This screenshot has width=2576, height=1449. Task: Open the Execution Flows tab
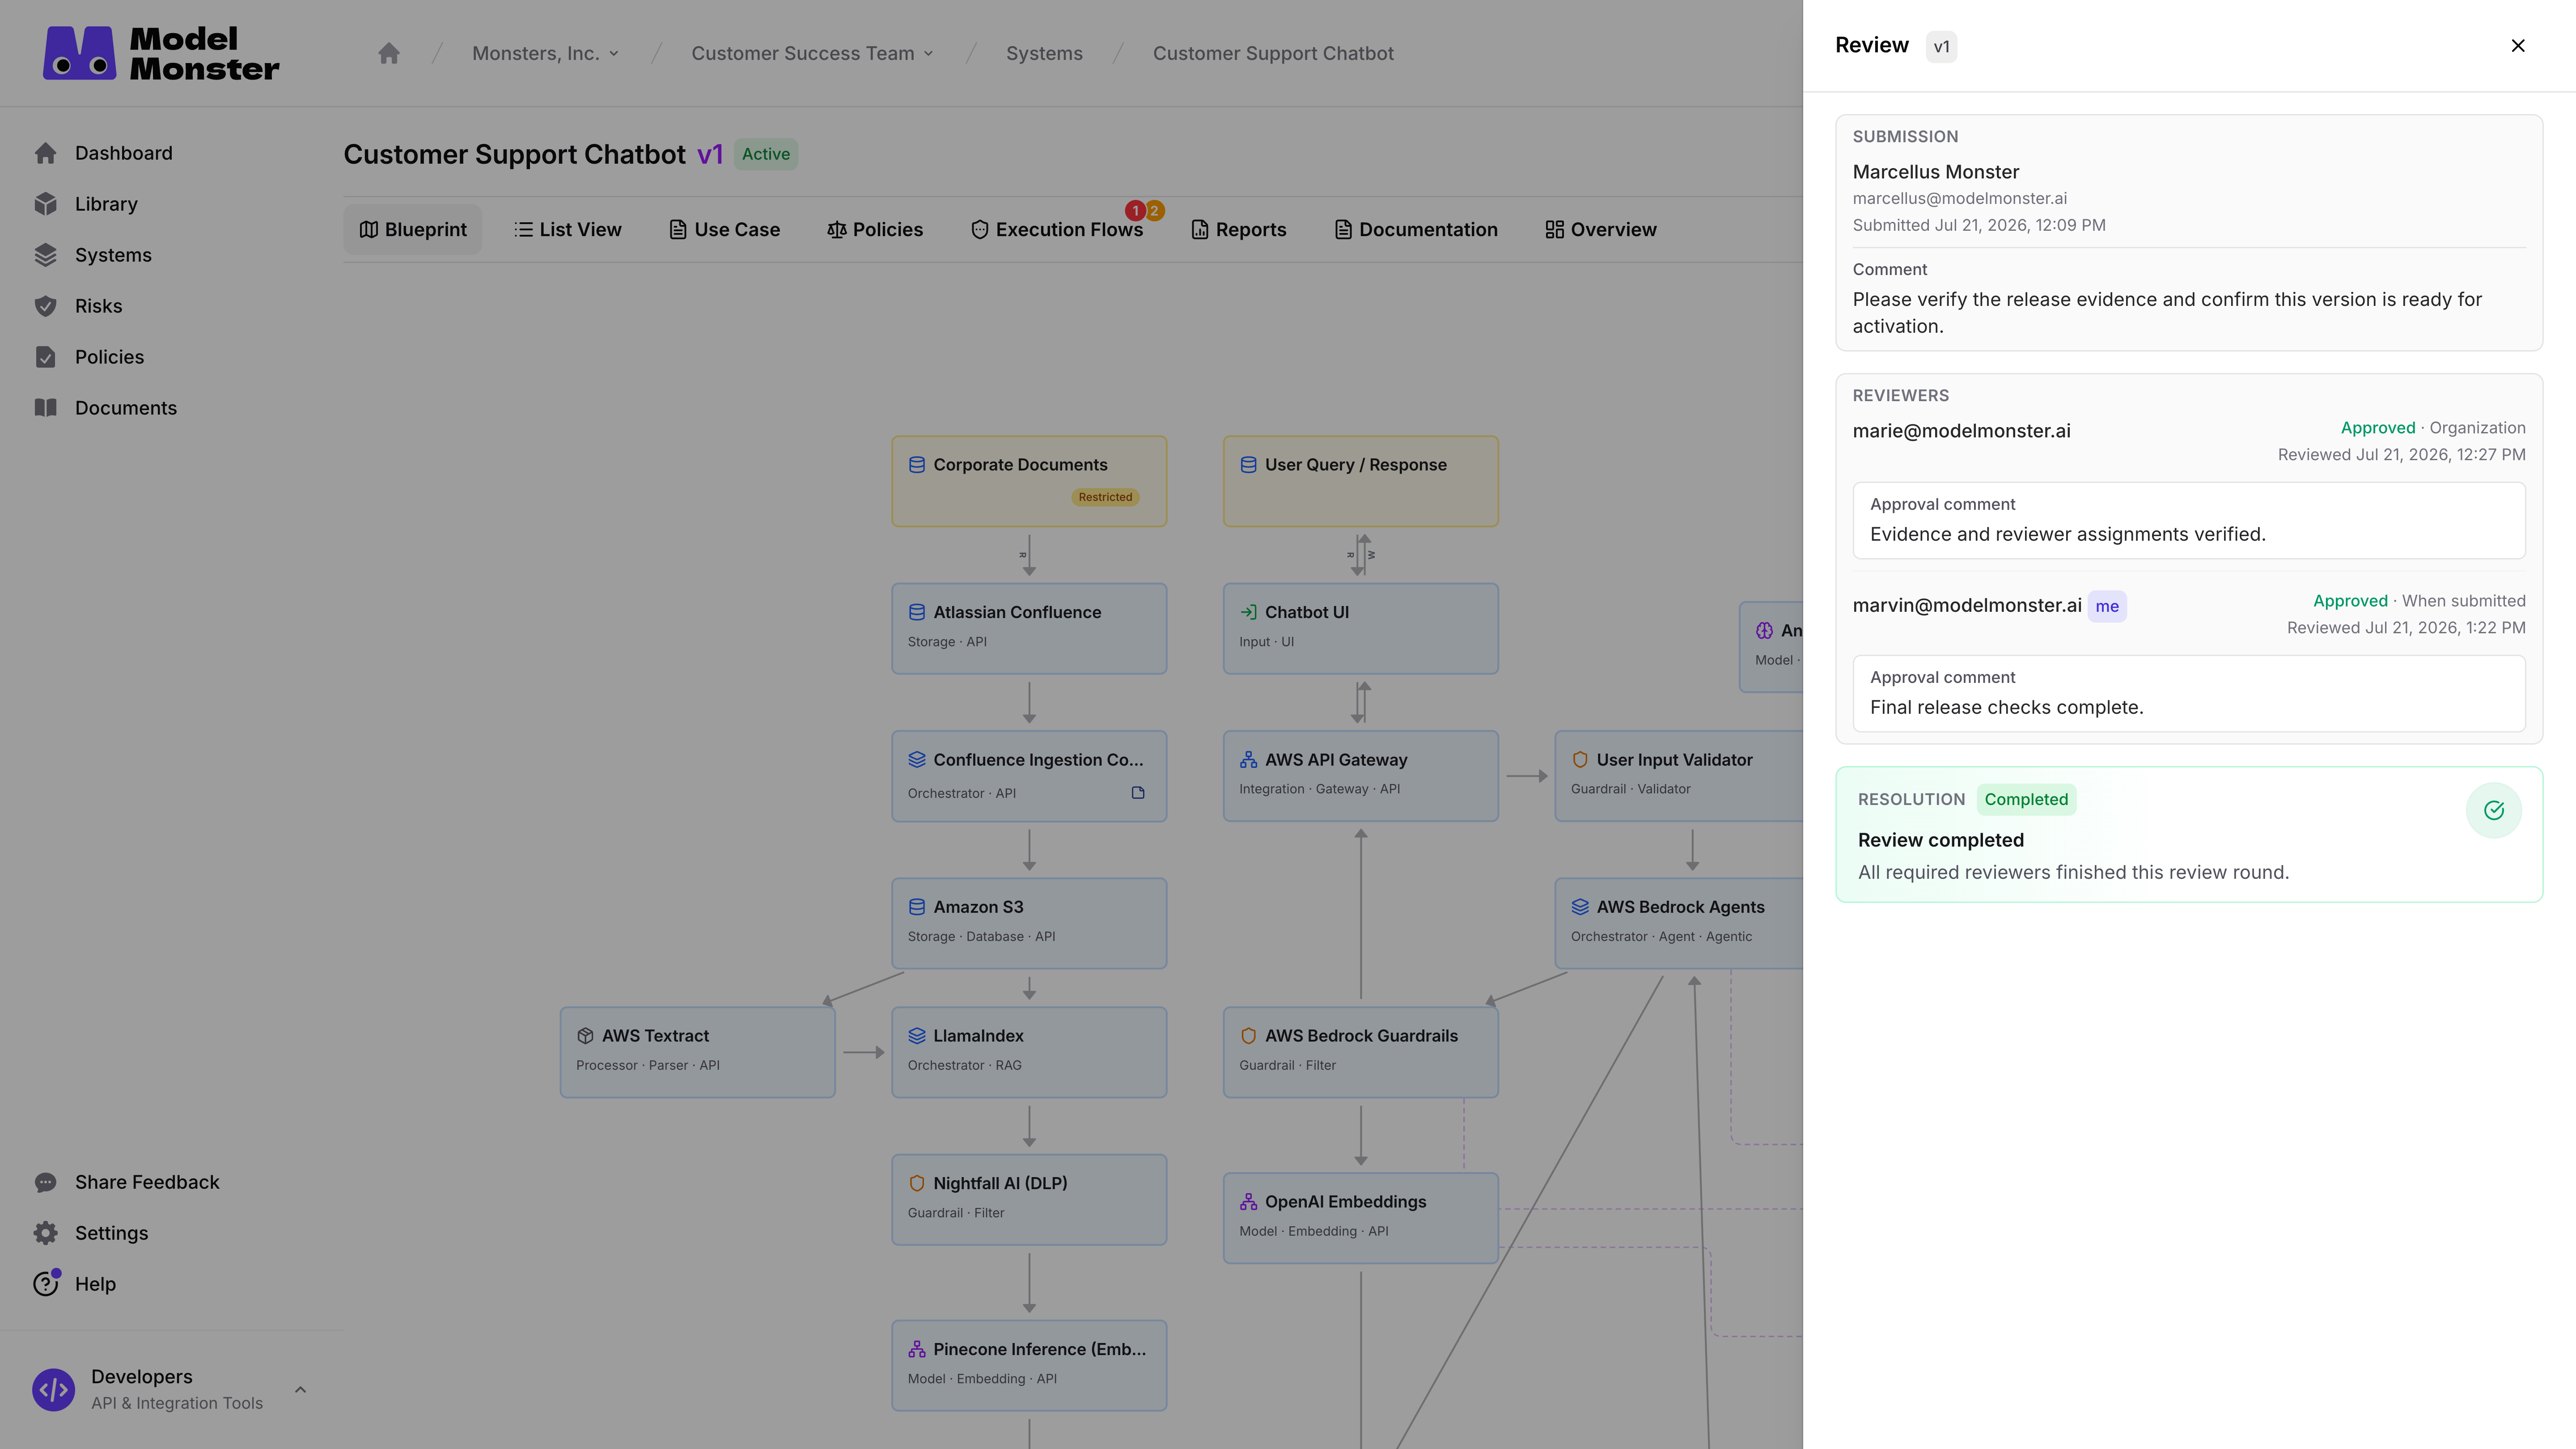(x=1057, y=230)
